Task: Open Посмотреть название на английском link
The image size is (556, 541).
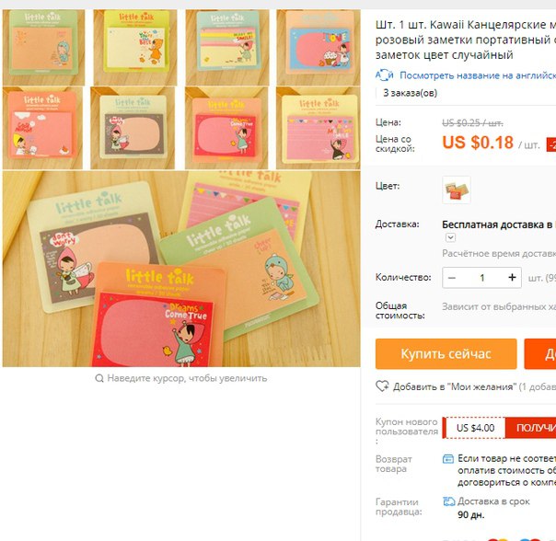Action: [x=478, y=75]
